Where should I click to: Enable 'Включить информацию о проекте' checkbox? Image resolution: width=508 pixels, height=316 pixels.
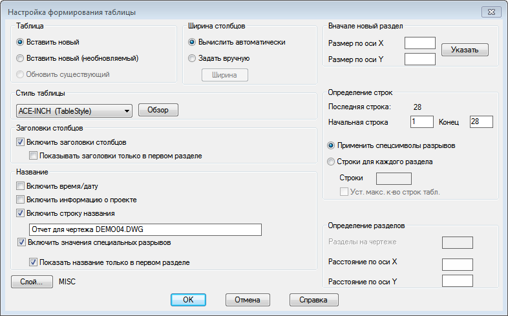(x=20, y=200)
